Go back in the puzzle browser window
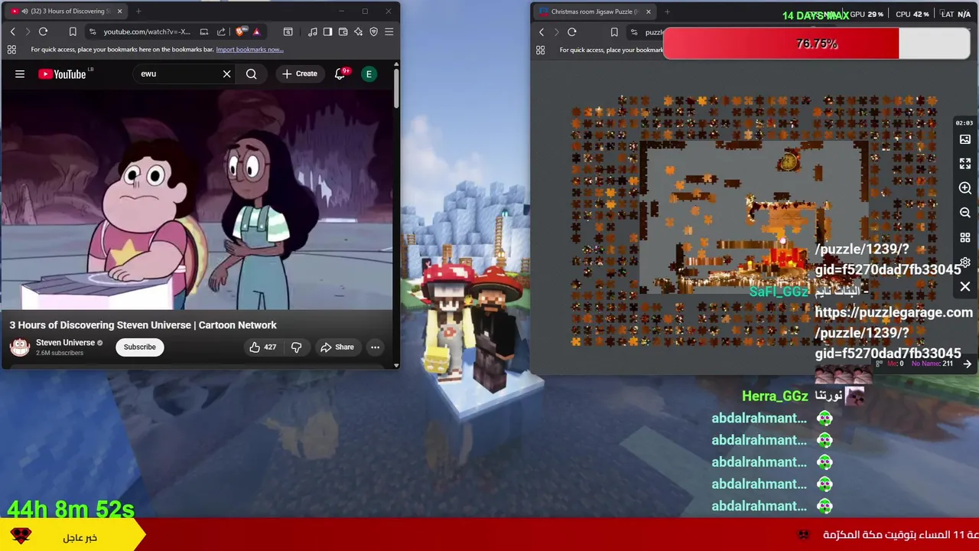This screenshot has width=979, height=551. click(542, 32)
